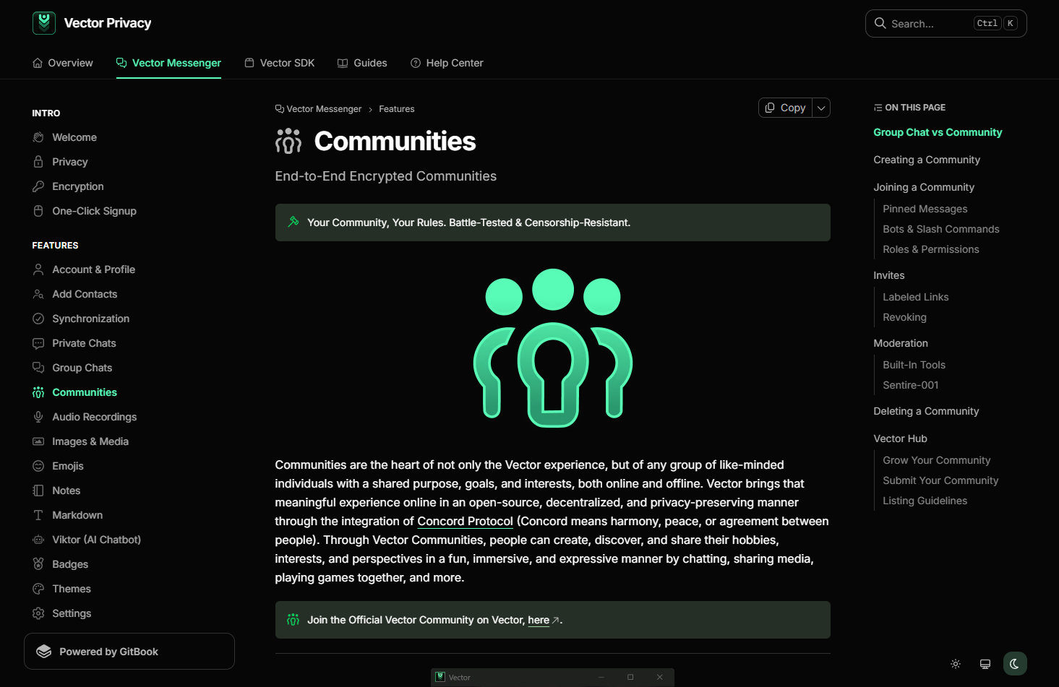Click the Badges medal icon
1059x687 pixels.
click(x=38, y=564)
